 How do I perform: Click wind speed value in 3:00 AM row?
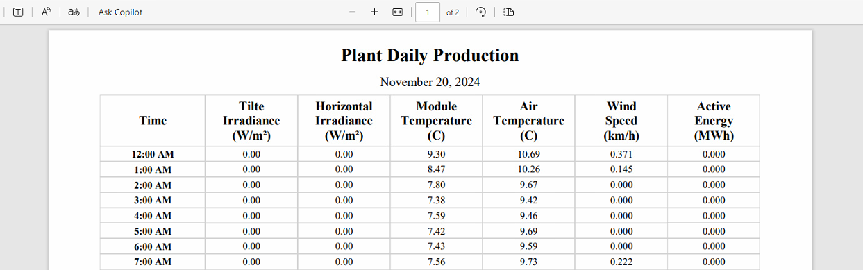(x=621, y=201)
